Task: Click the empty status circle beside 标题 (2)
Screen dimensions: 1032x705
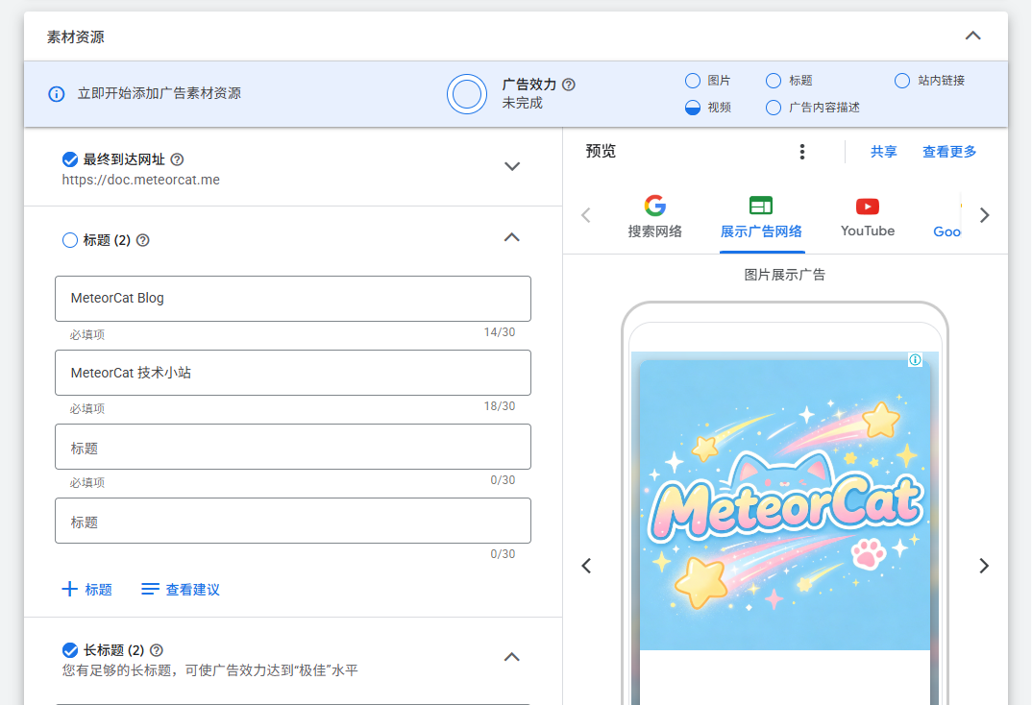Action: click(70, 240)
